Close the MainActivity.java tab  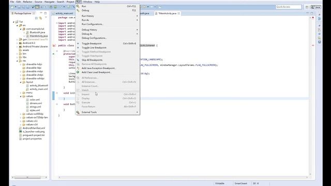[179, 13]
